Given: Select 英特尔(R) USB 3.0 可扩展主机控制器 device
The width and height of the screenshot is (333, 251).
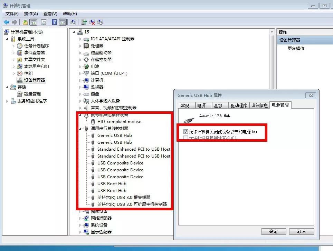Looking at the screenshot, I should [x=132, y=204].
